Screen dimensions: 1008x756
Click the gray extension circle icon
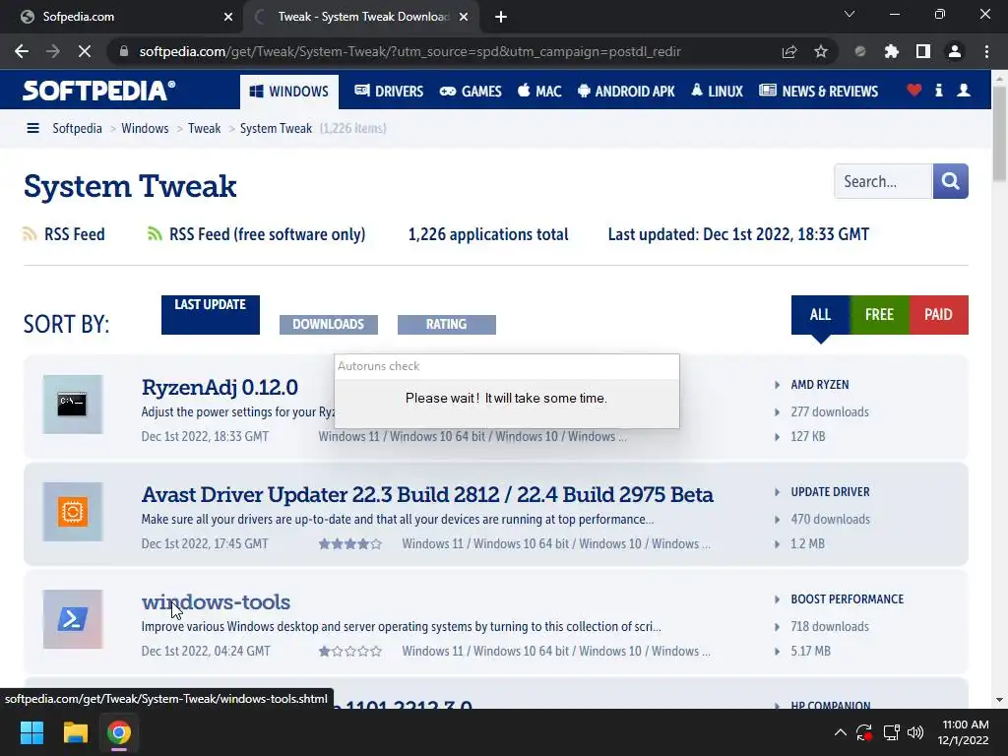click(x=860, y=51)
